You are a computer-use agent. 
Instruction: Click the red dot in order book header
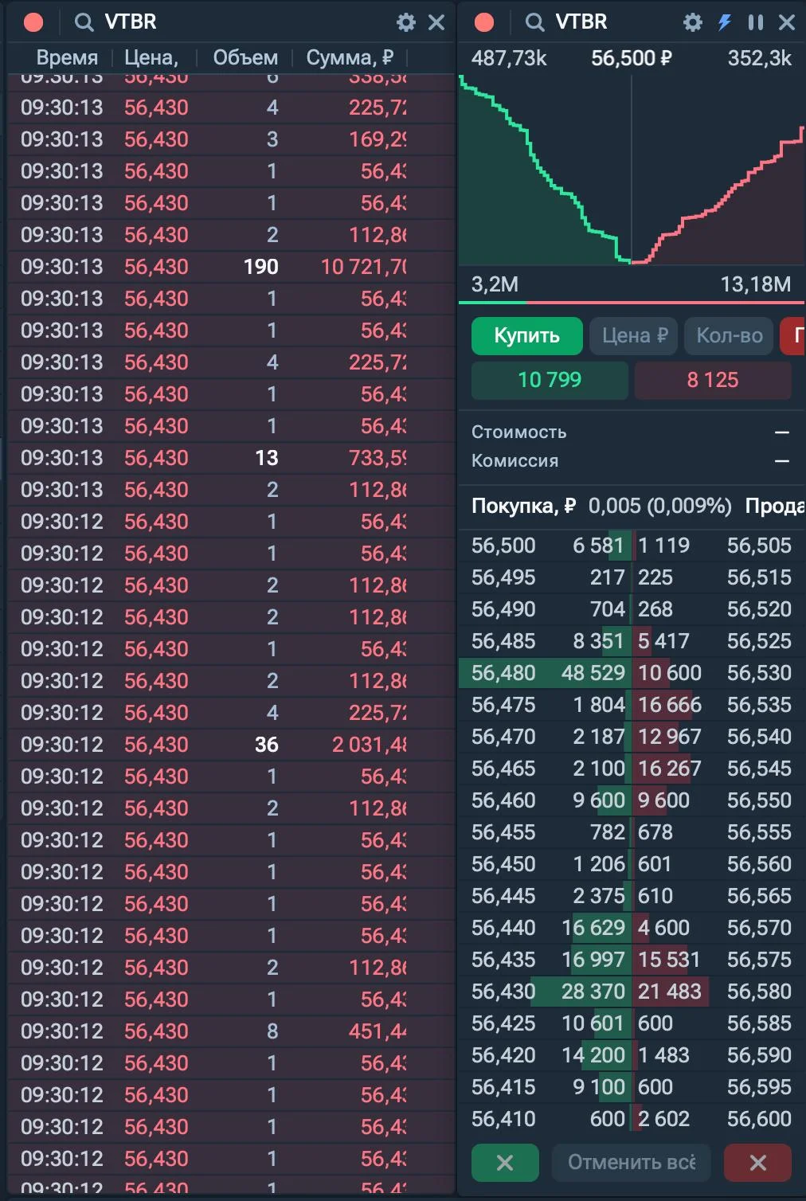pyautogui.click(x=484, y=22)
